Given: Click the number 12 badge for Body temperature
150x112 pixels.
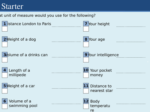Looking at the screenshot, I should (x=86, y=101).
